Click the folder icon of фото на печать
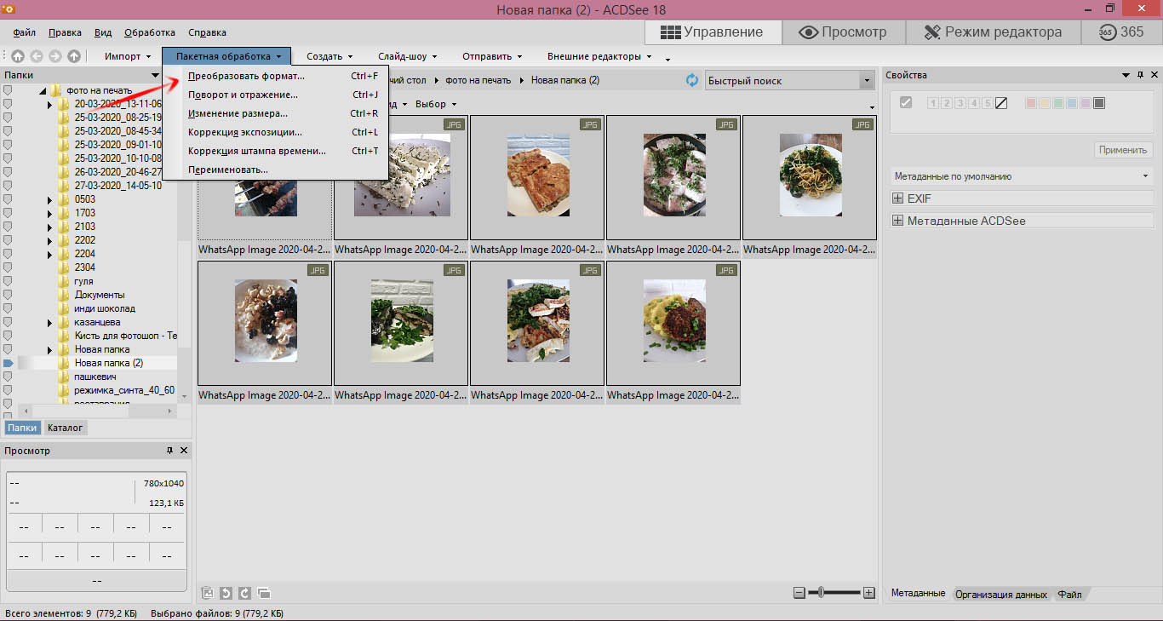The width and height of the screenshot is (1163, 621). (56, 90)
